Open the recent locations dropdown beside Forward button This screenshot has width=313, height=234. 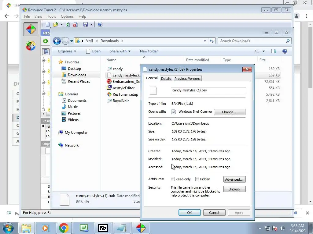click(72, 41)
